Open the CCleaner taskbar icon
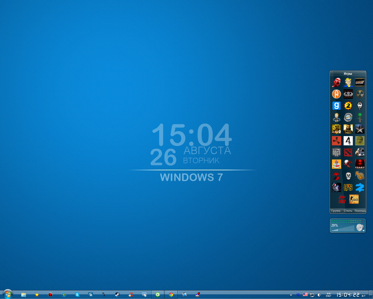The image size is (373, 299). coord(131,295)
